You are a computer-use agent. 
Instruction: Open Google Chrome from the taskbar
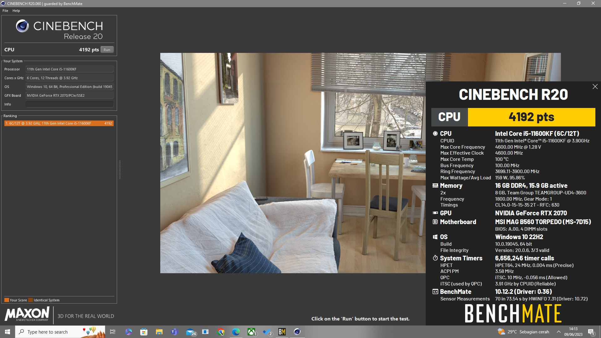click(221, 332)
